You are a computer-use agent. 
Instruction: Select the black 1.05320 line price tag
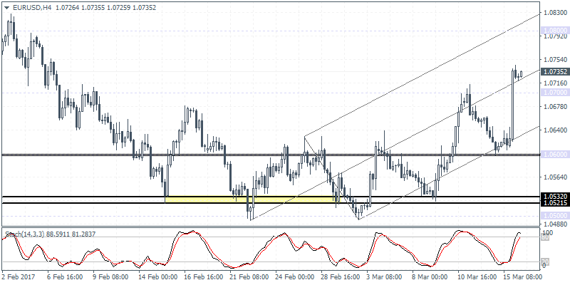[x=554, y=197]
